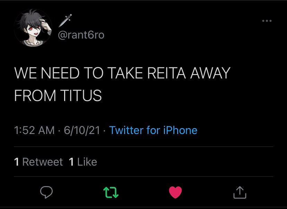Click the word AWAY in the tweet
This screenshot has width=287, height=209.
click(x=210, y=74)
